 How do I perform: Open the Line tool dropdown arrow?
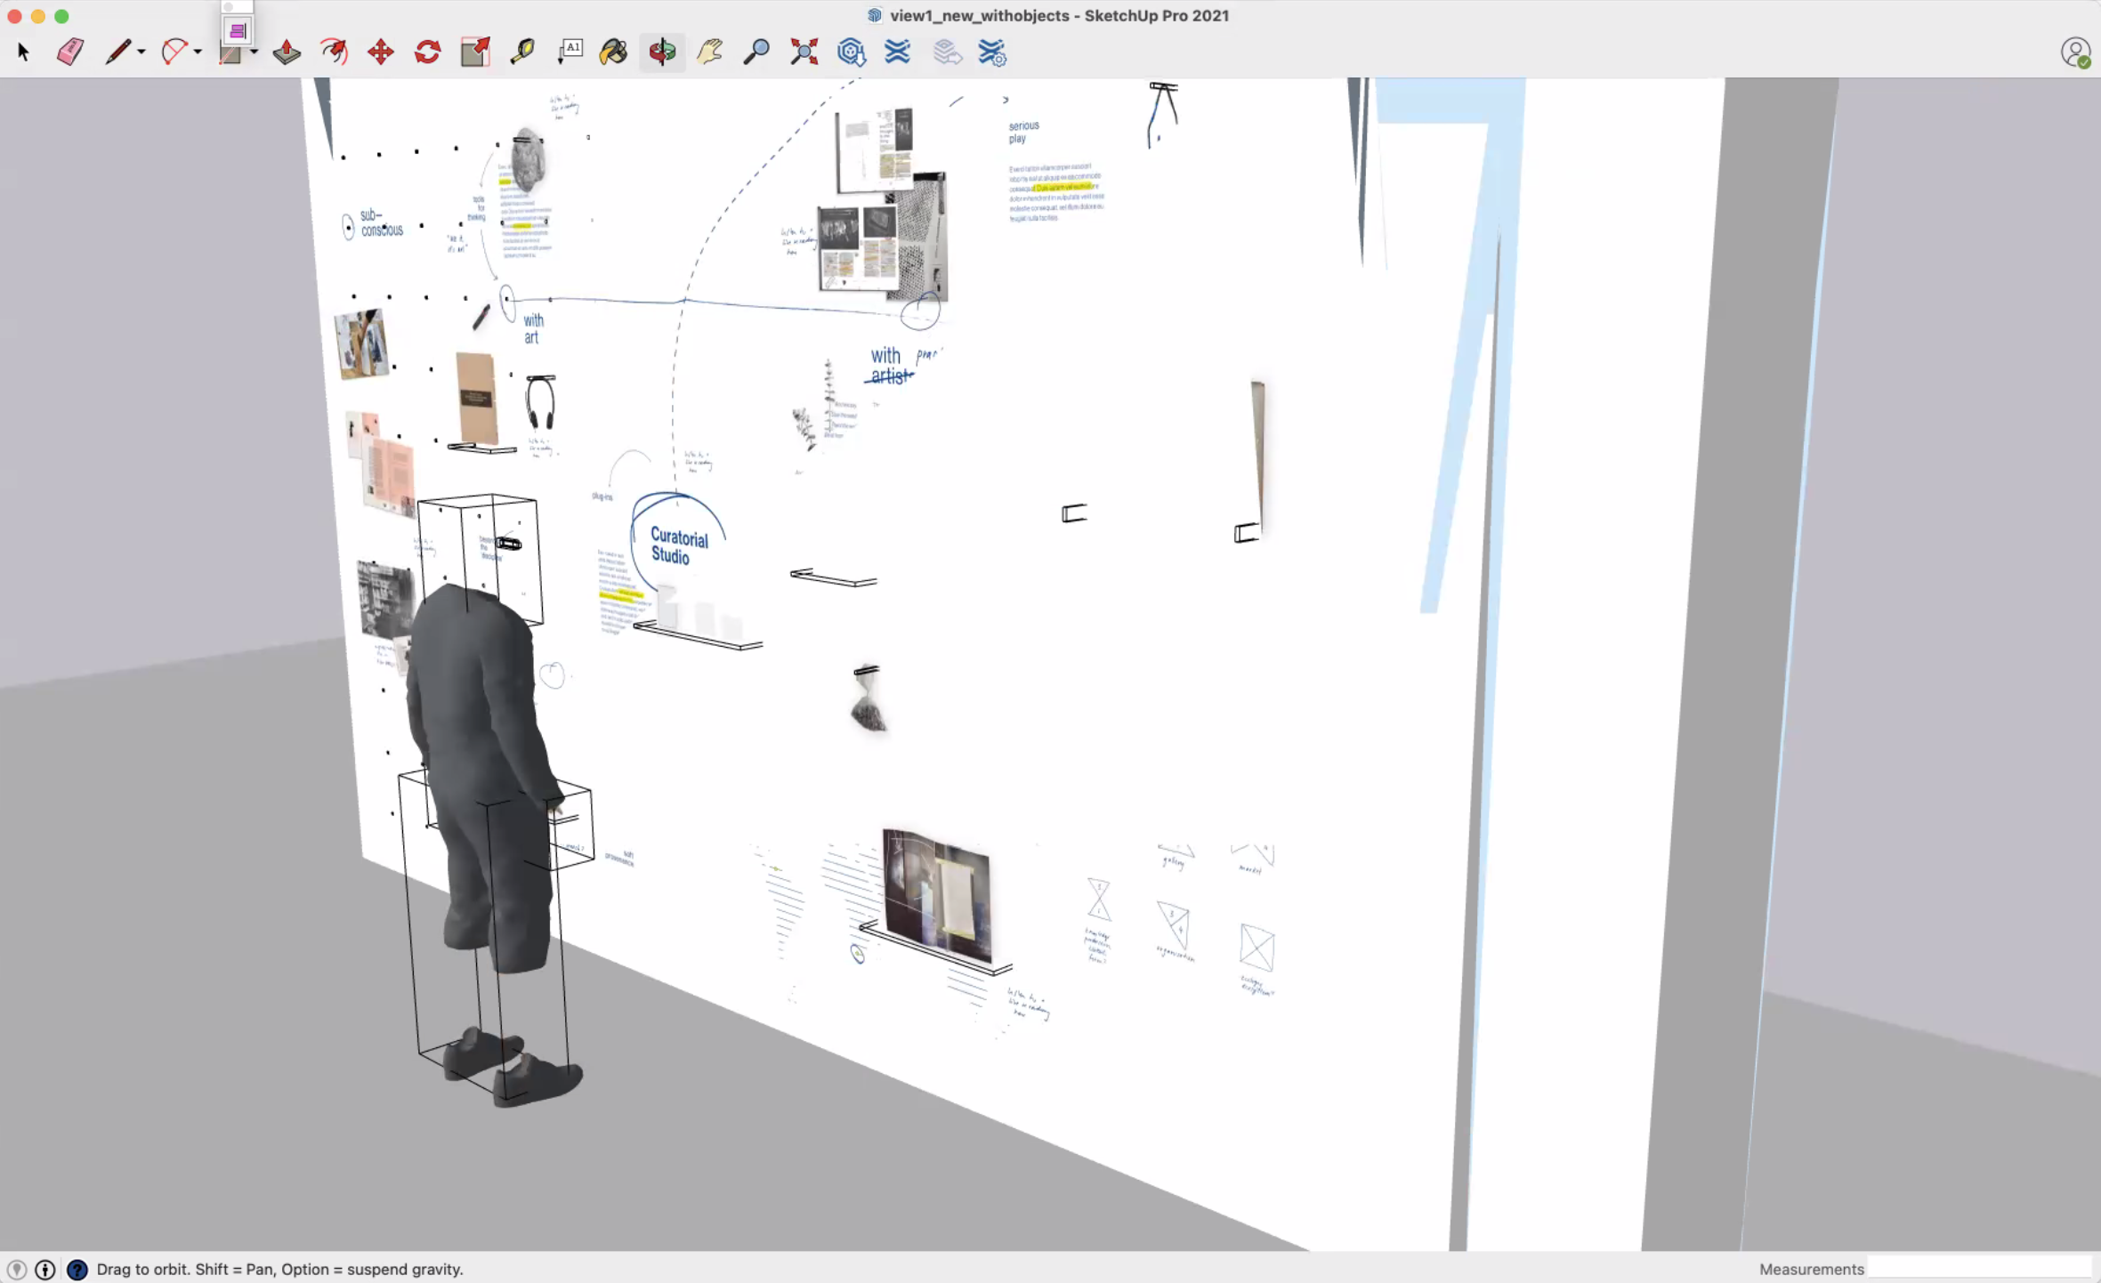[141, 52]
